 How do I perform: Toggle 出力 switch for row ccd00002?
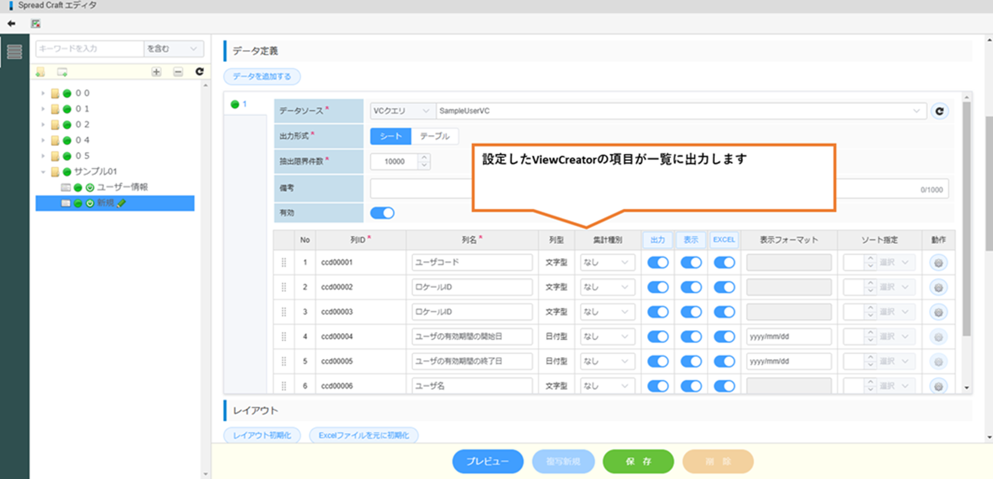(x=658, y=287)
